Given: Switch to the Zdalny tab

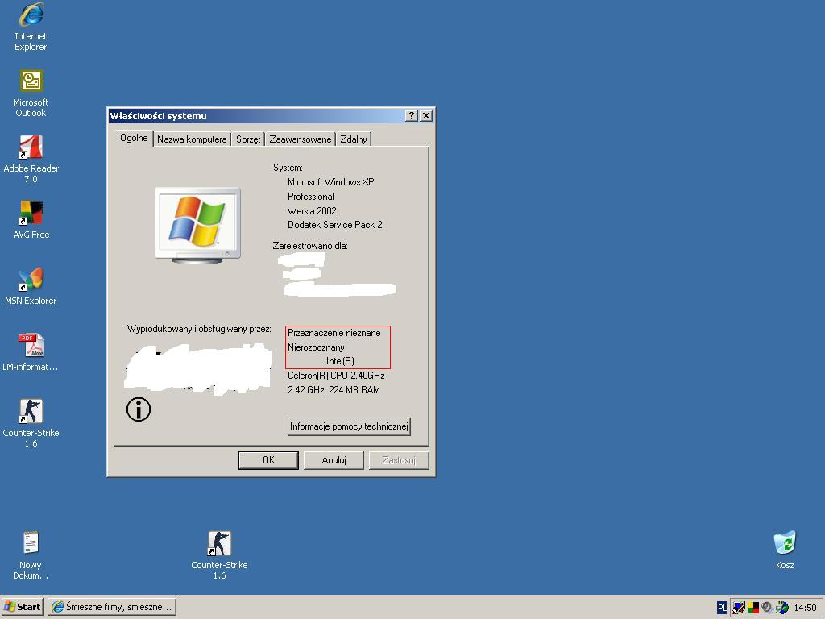Looking at the screenshot, I should [353, 139].
